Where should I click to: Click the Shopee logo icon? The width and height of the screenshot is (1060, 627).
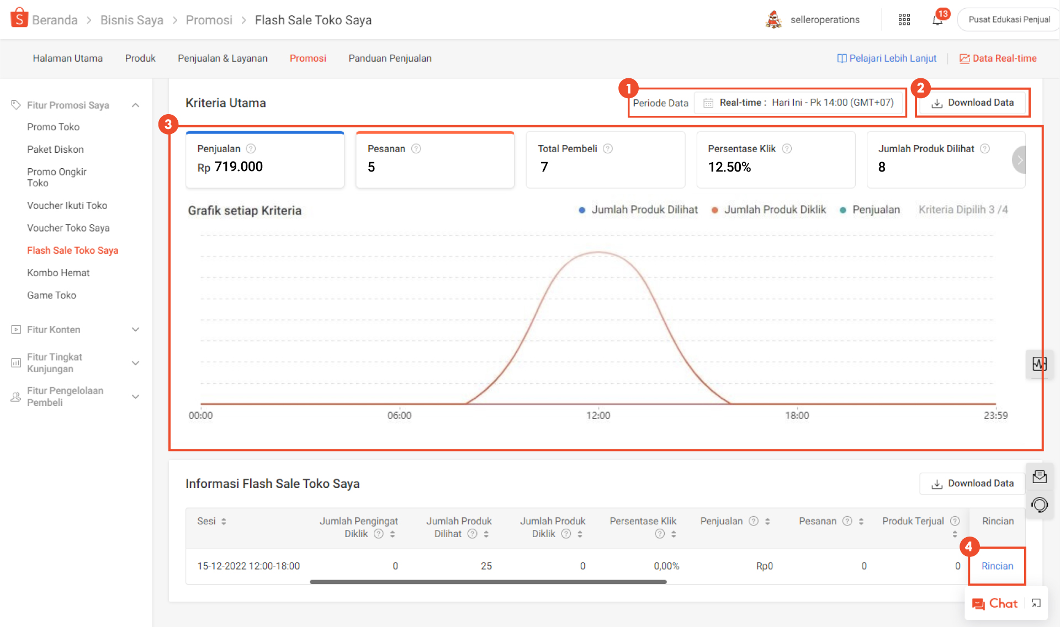(x=19, y=18)
